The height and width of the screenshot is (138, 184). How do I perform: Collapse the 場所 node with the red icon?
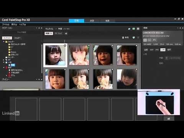tap(4, 67)
